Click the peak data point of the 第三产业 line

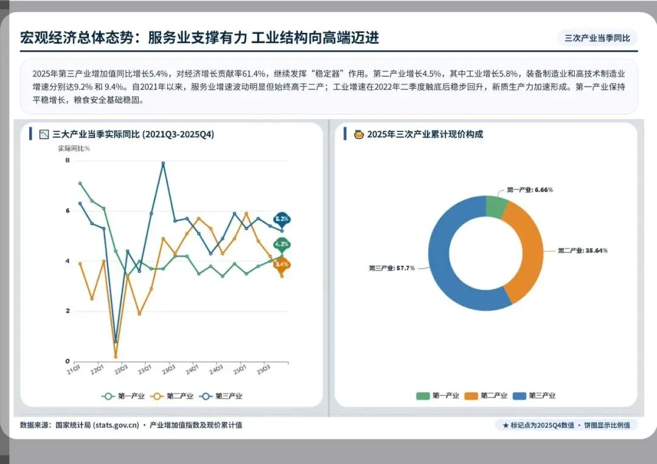coord(163,164)
